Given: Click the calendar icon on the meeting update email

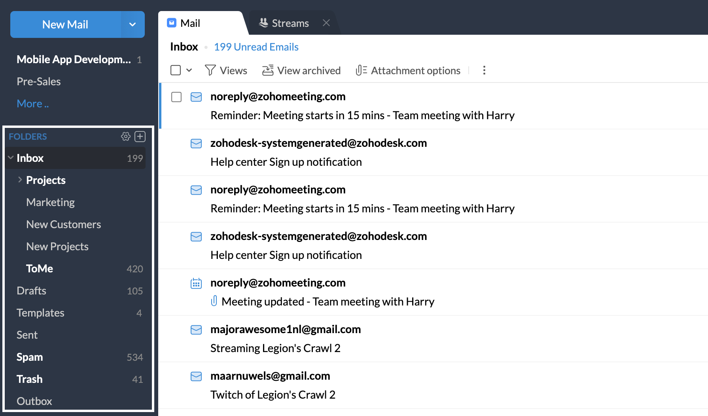Looking at the screenshot, I should 196,283.
